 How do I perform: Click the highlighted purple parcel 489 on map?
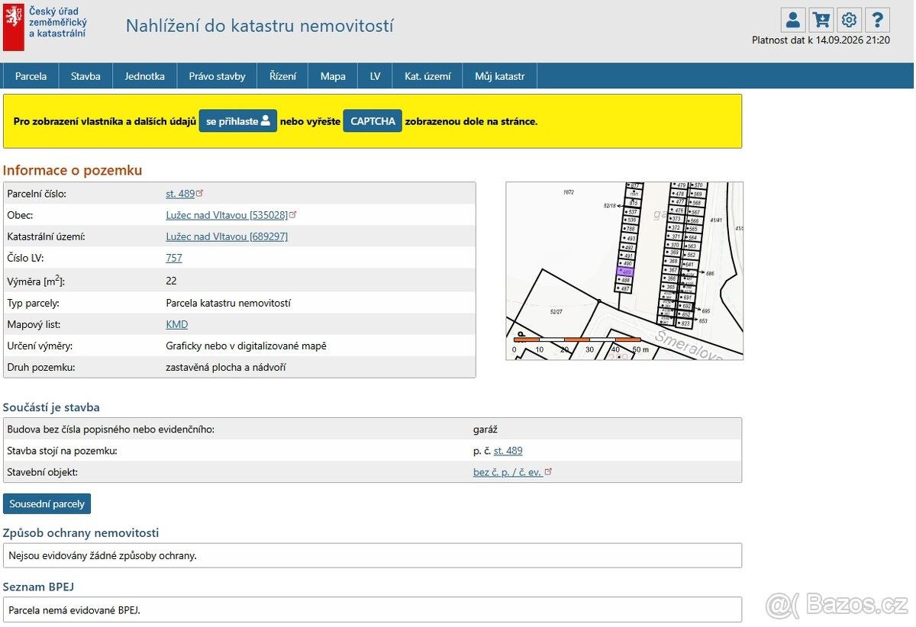point(625,272)
